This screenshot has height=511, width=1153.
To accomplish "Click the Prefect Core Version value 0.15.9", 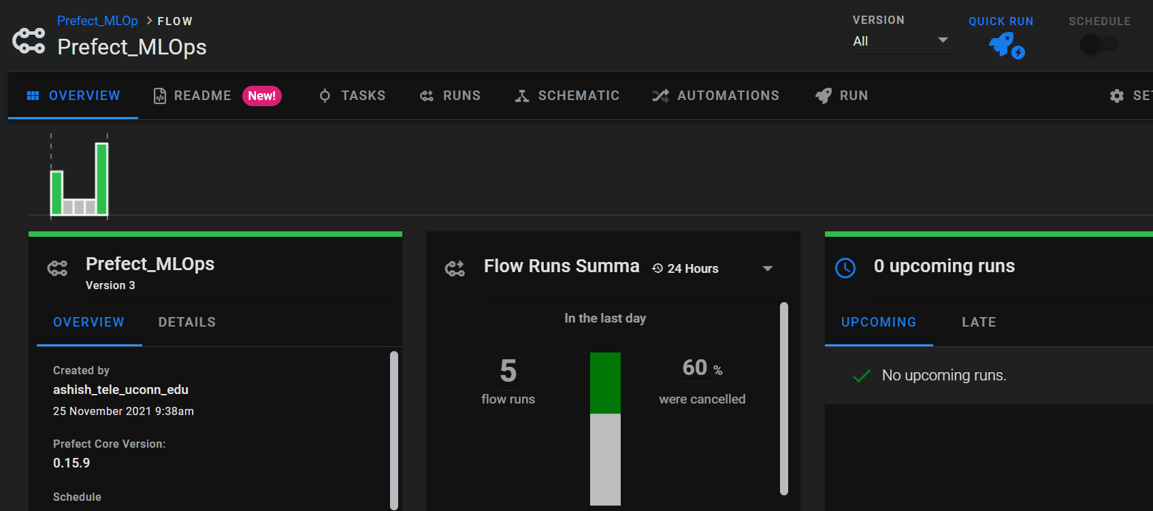I will [x=71, y=463].
